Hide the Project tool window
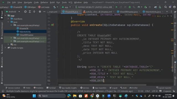Screen dimensions: 177x99 pos(44,12)
